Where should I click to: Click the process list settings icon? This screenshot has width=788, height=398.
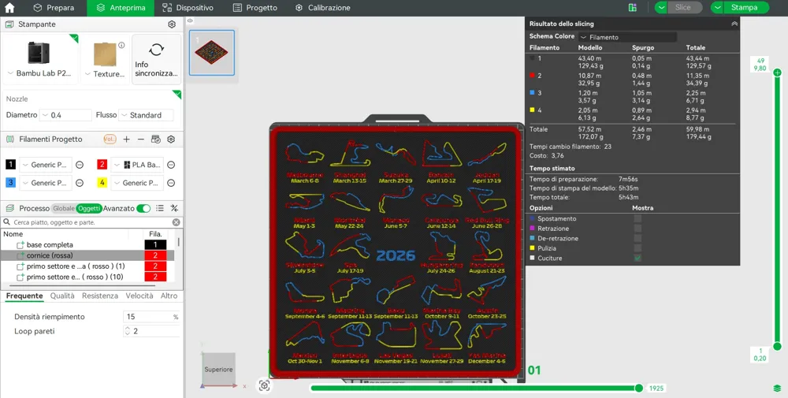pyautogui.click(x=160, y=208)
